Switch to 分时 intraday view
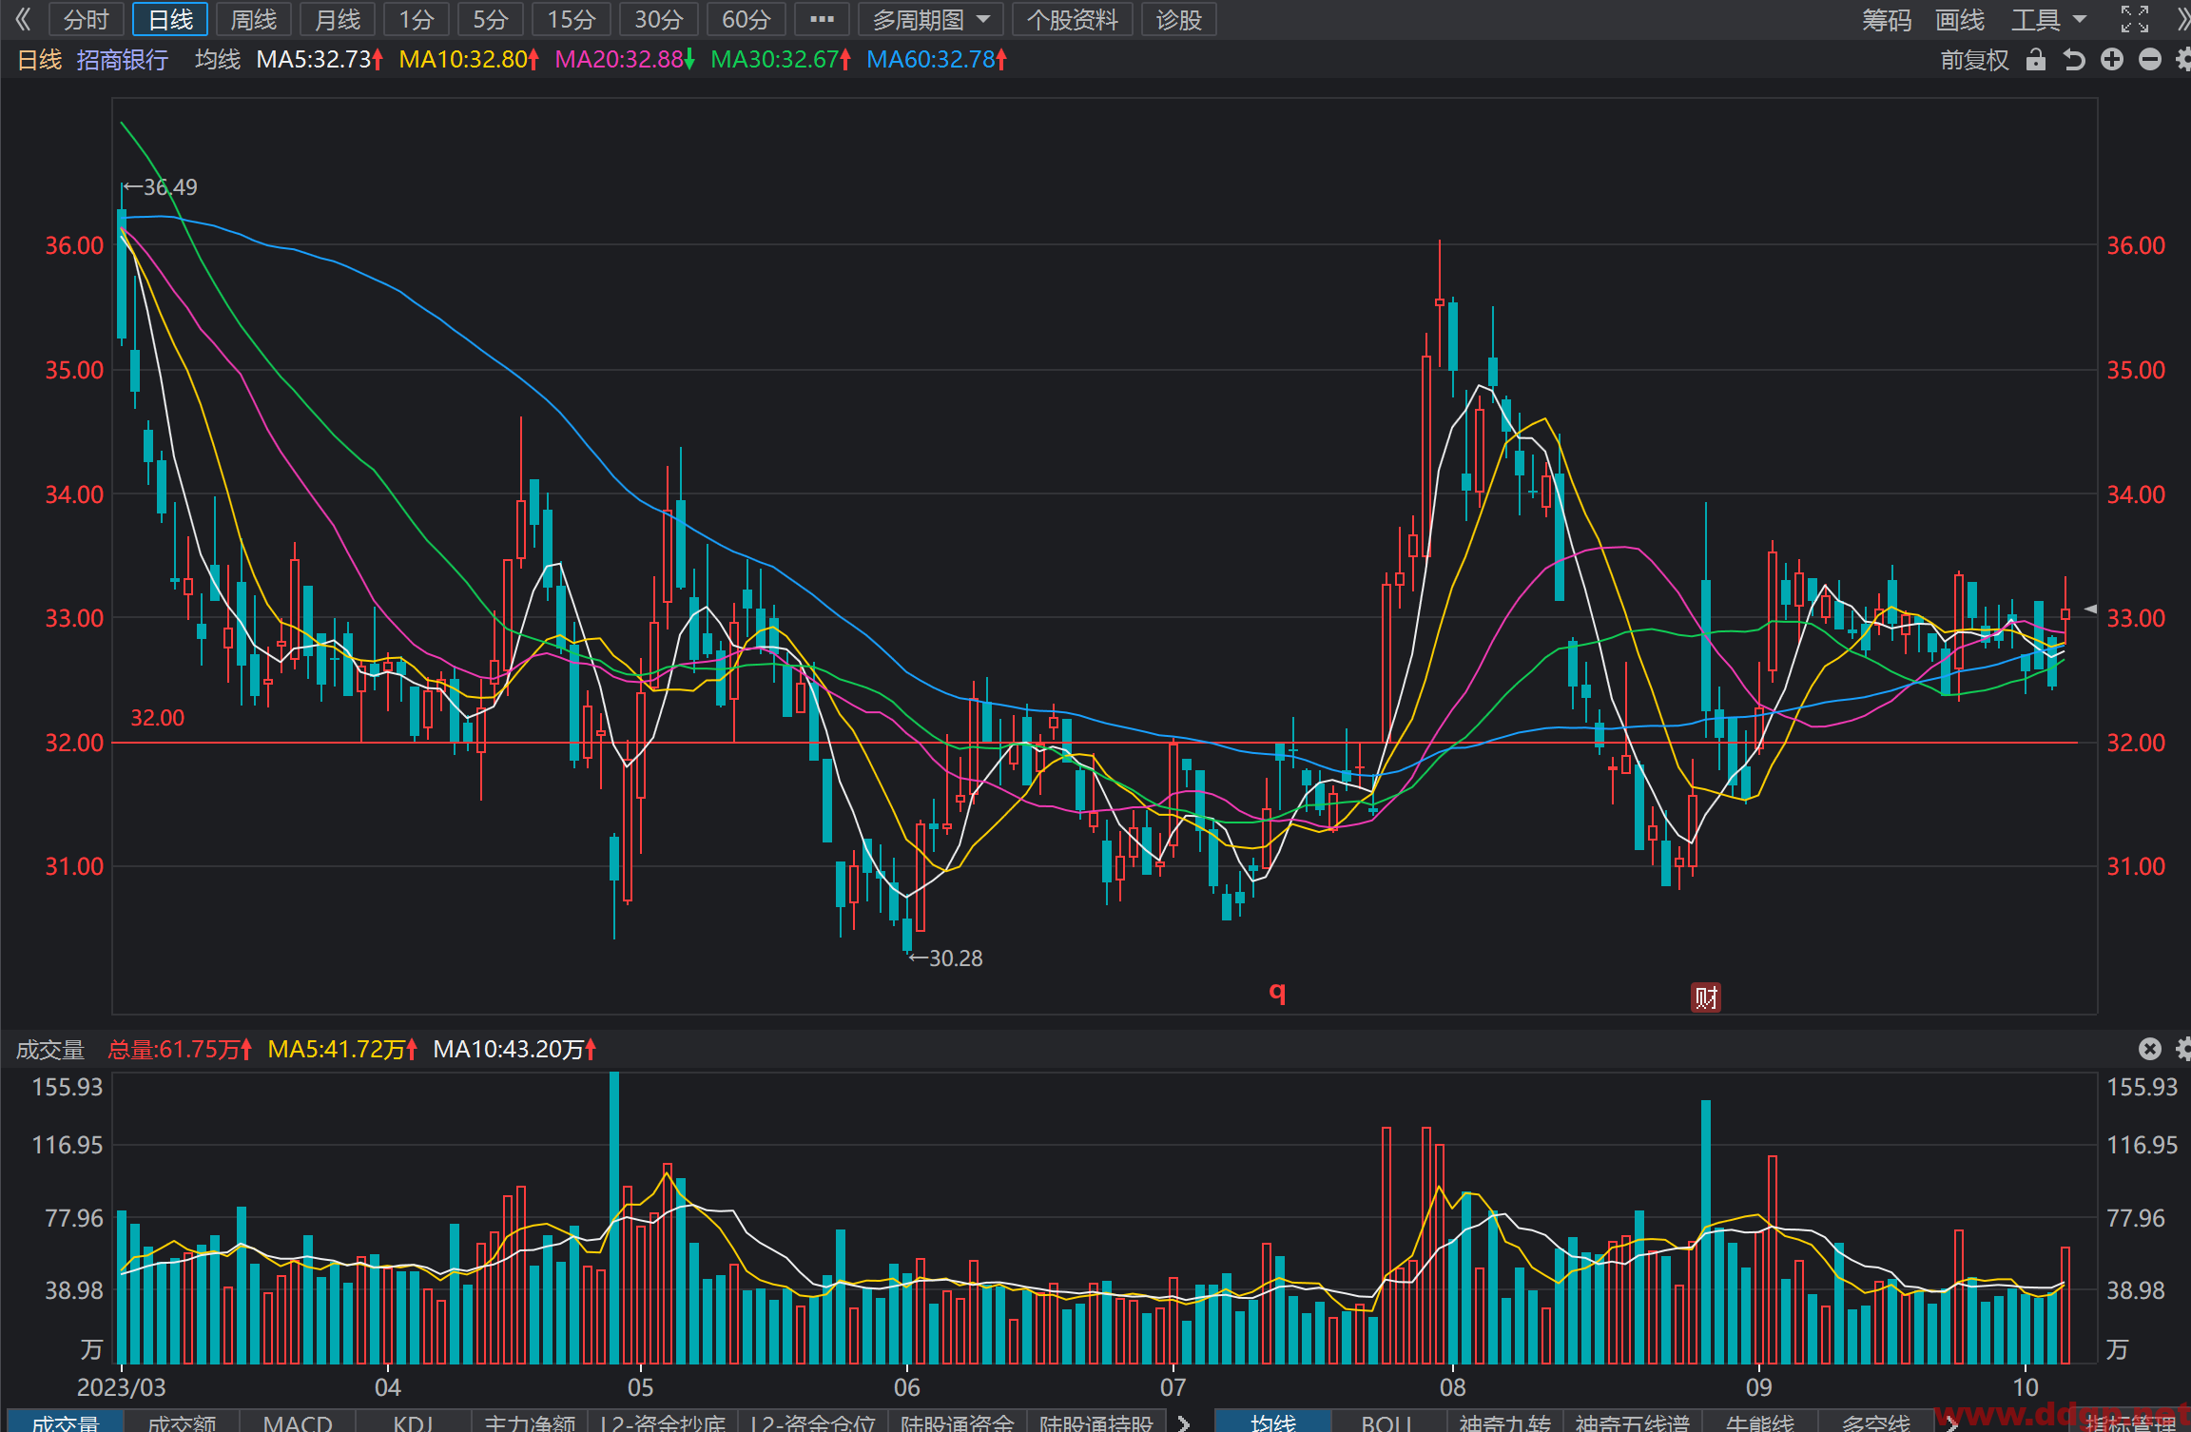Image resolution: width=2191 pixels, height=1432 pixels. (87, 19)
